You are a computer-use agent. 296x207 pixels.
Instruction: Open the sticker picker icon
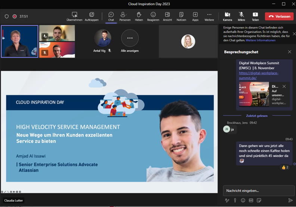(x=259, y=200)
